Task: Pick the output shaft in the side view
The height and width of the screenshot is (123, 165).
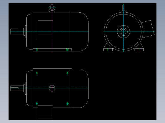Action: pyautogui.click(x=17, y=32)
